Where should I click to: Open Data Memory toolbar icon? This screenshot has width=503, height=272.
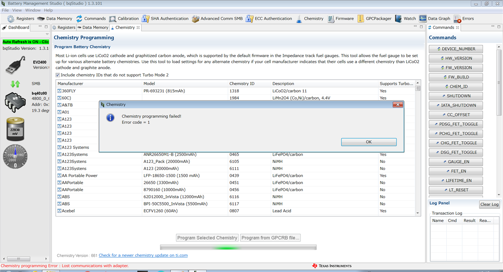pyautogui.click(x=54, y=18)
